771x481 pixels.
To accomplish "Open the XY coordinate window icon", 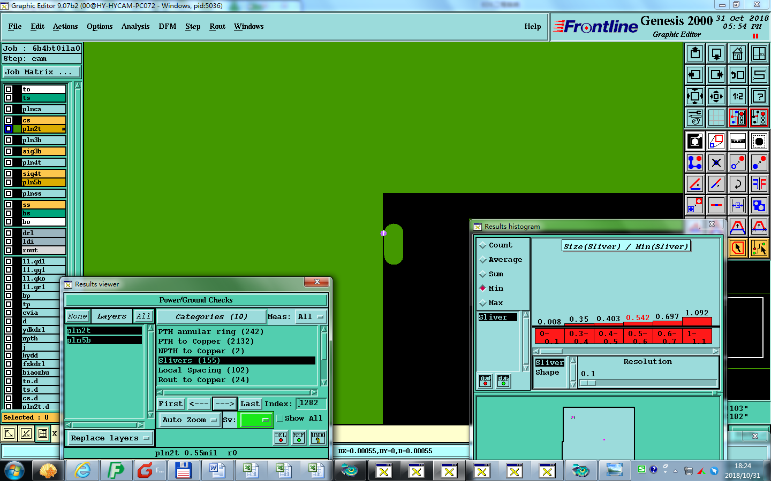I will [759, 53].
